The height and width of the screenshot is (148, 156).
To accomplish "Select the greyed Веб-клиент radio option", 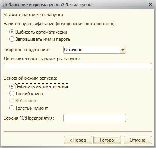I will [x=12, y=101].
